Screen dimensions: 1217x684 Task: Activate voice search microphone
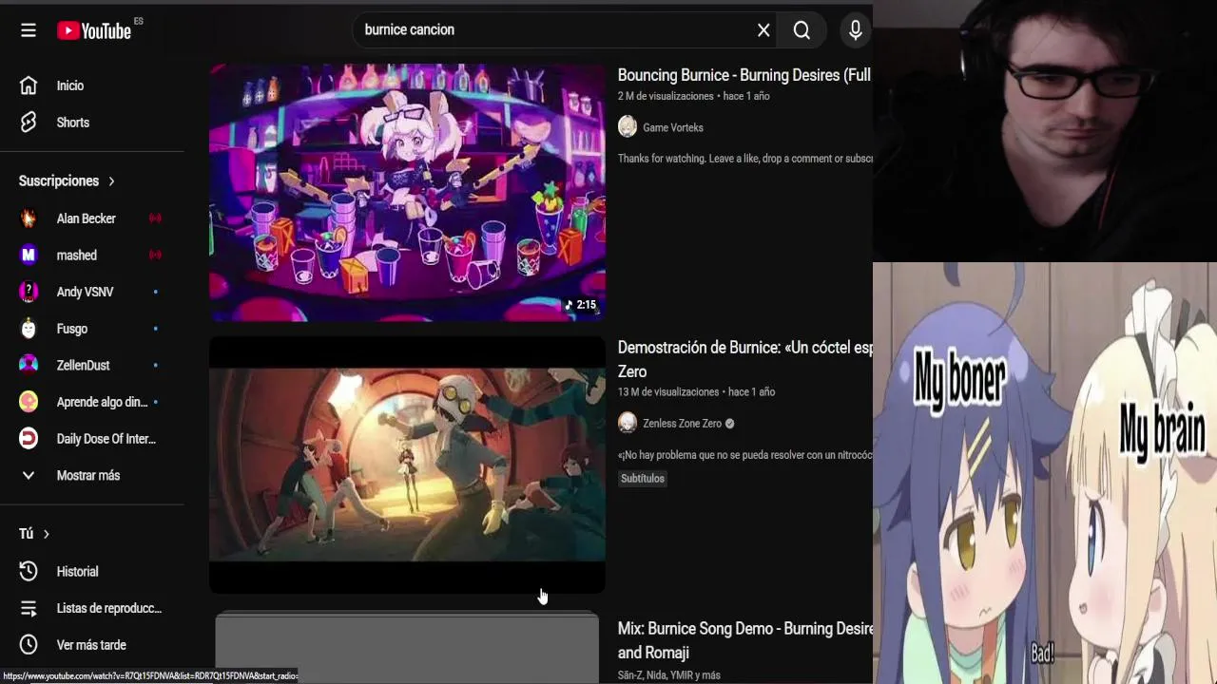coord(856,30)
